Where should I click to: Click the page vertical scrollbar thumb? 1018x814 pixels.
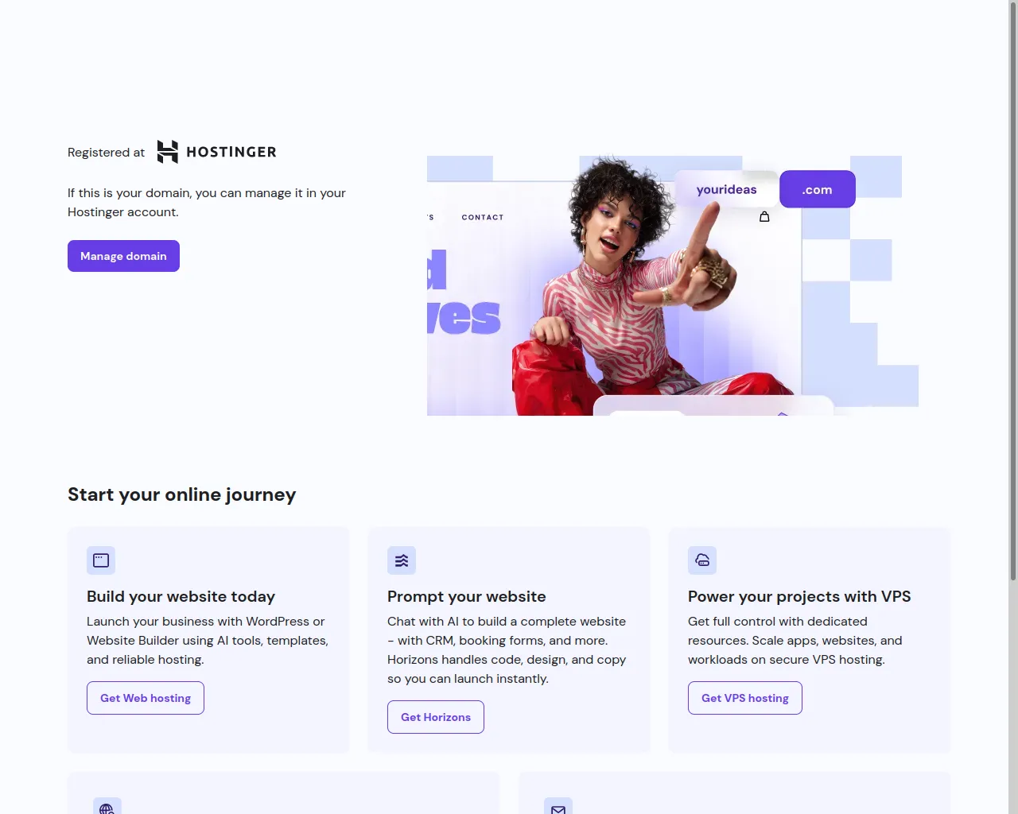(x=1013, y=290)
